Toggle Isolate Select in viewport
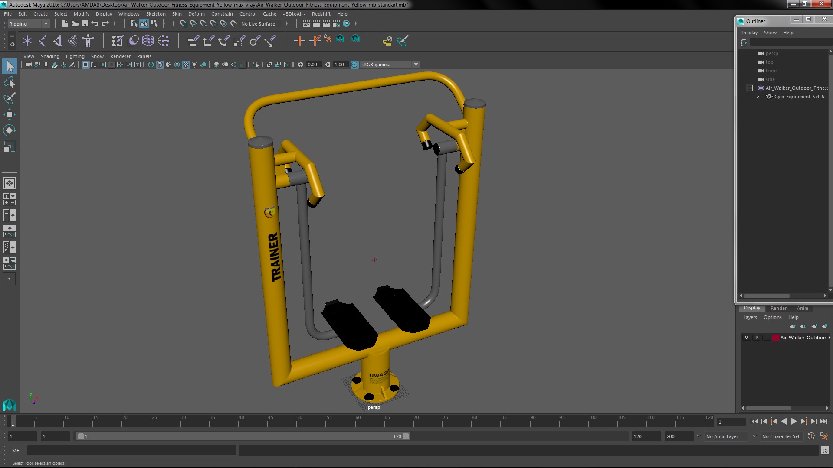The width and height of the screenshot is (833, 468). [x=256, y=65]
